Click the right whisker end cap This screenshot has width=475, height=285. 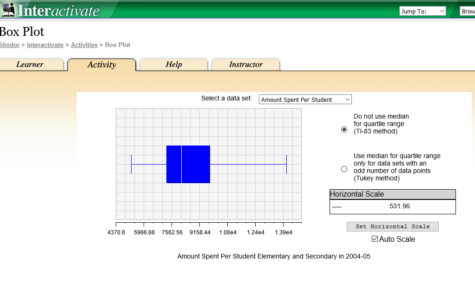pos(287,164)
